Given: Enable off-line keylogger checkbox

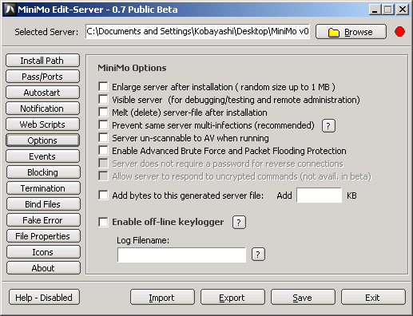Looking at the screenshot, I should pos(103,222).
